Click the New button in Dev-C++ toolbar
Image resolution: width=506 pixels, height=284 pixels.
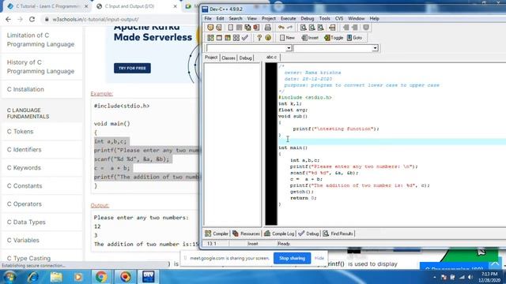click(x=287, y=38)
